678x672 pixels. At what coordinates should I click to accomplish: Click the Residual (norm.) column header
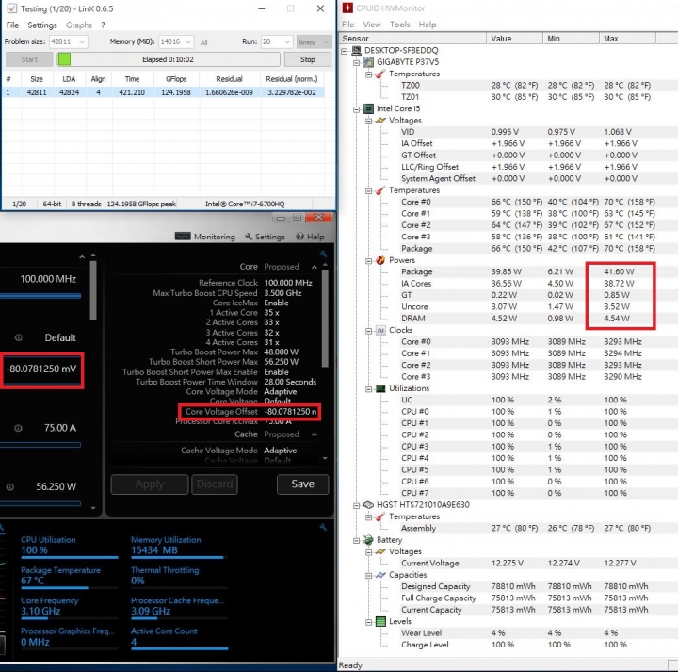point(292,79)
